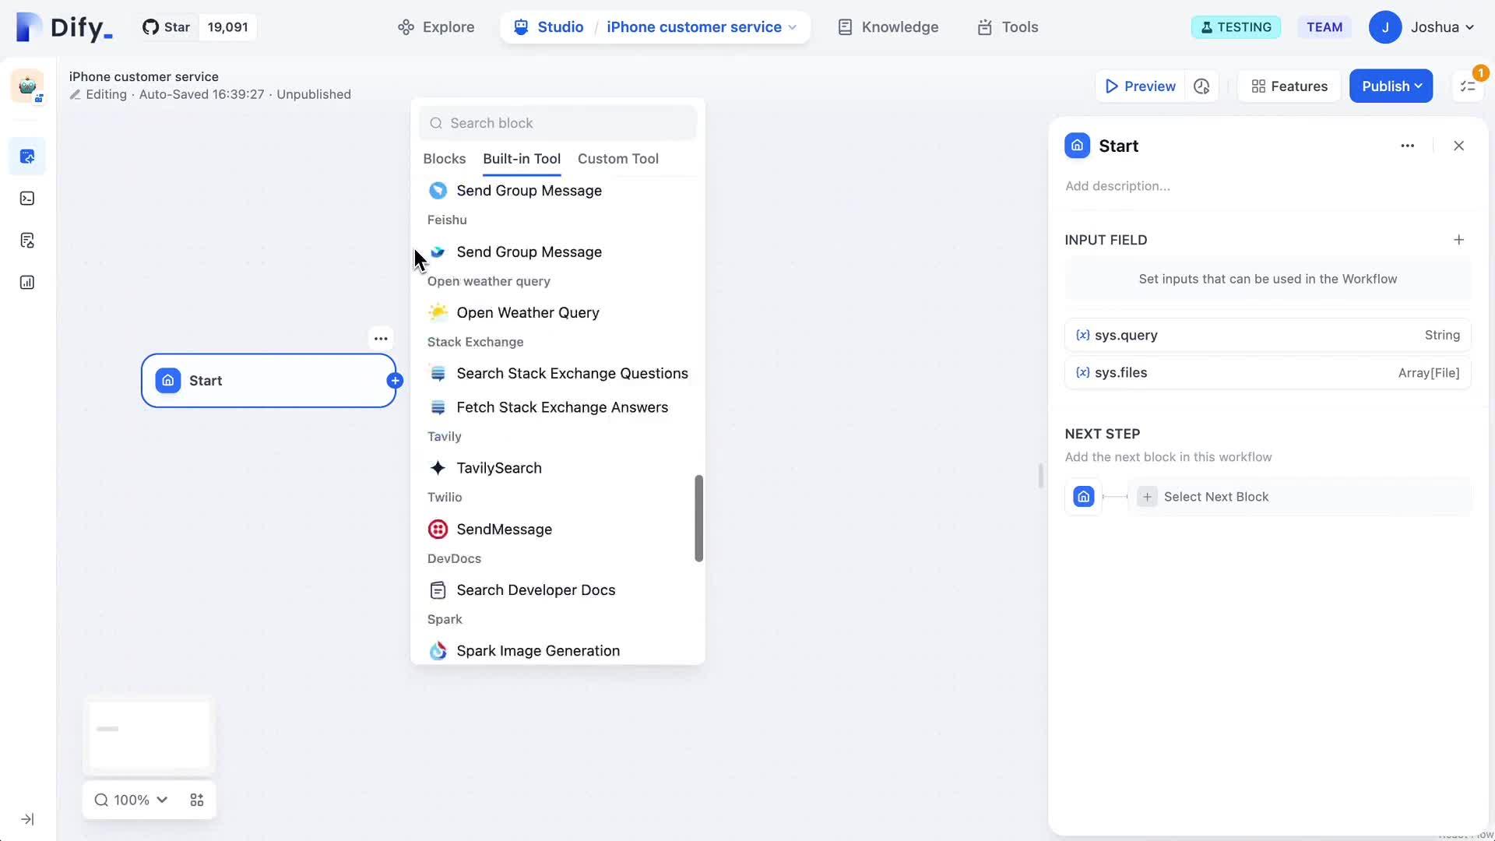Expand the left sidebar with arrow icon
1495x841 pixels.
27,819
